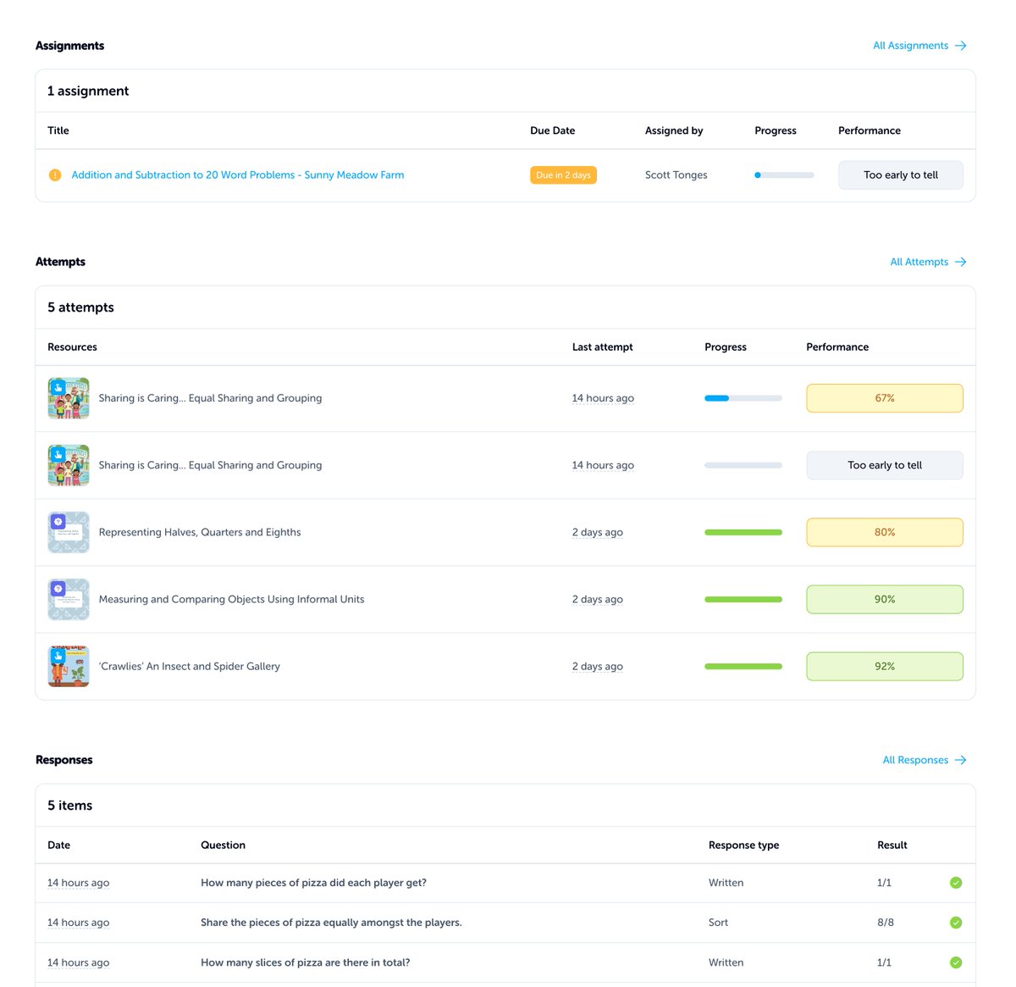Screen dimensions: 1016x987
Task: Click the 80% performance badge
Action: (885, 532)
